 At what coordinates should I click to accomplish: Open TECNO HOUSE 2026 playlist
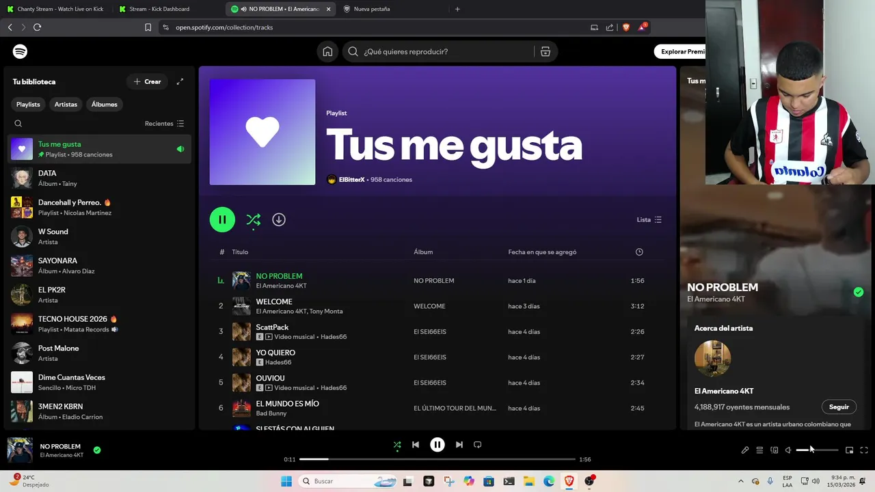[x=100, y=324]
